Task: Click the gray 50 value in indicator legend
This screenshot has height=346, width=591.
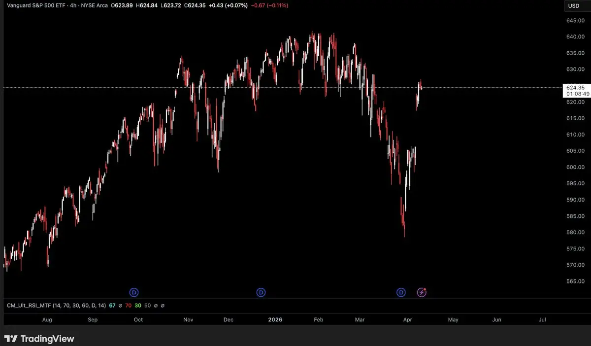Action: (x=148, y=306)
